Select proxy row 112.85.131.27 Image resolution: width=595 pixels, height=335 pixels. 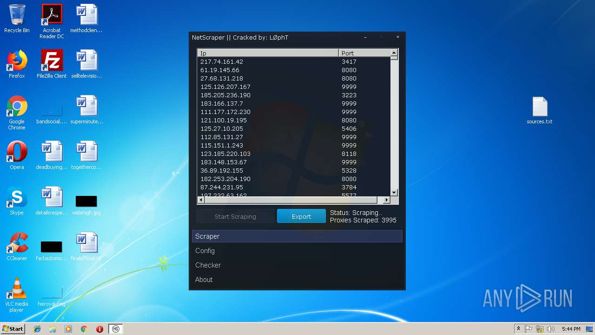tap(294, 137)
